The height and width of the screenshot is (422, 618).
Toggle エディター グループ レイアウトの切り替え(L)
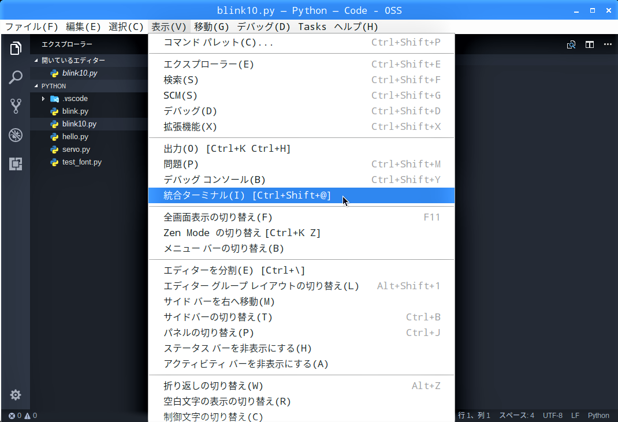(x=301, y=286)
